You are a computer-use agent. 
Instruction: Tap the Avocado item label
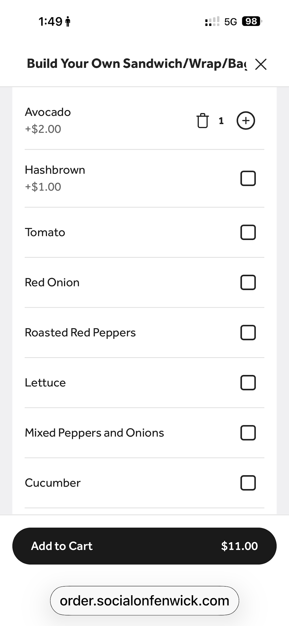(x=48, y=112)
